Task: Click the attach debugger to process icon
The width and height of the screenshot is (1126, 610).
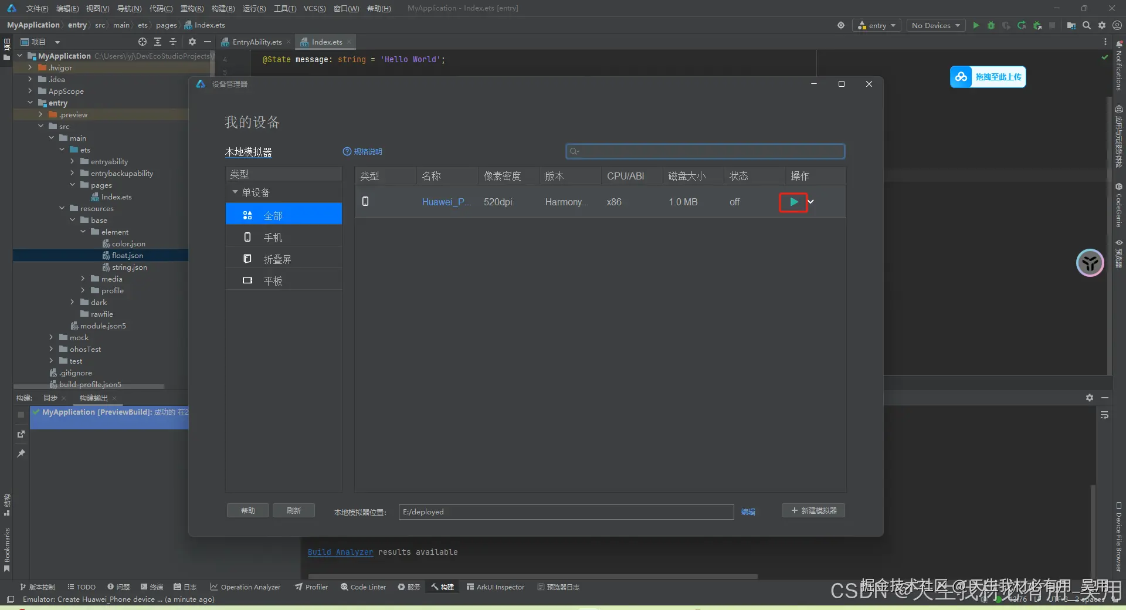Action: point(1037,25)
